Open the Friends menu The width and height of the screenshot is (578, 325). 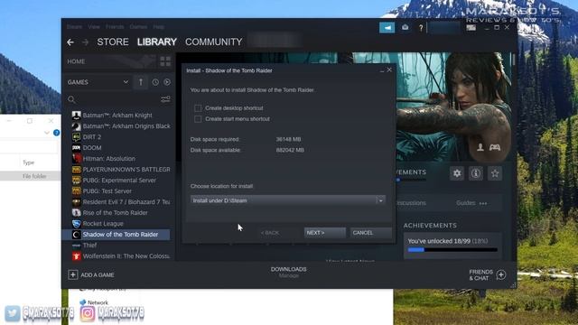115,27
